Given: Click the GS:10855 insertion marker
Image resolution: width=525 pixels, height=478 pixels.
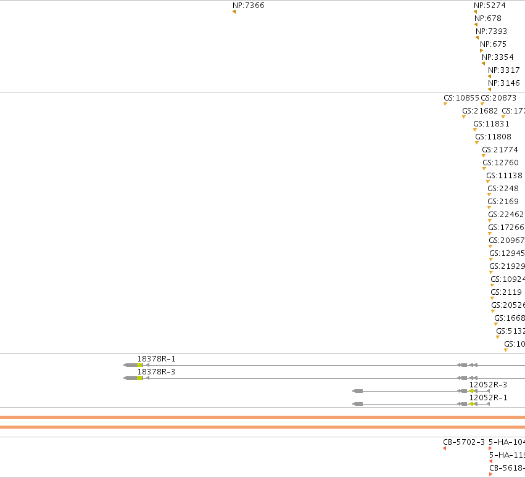Looking at the screenshot, I should pos(445,104).
